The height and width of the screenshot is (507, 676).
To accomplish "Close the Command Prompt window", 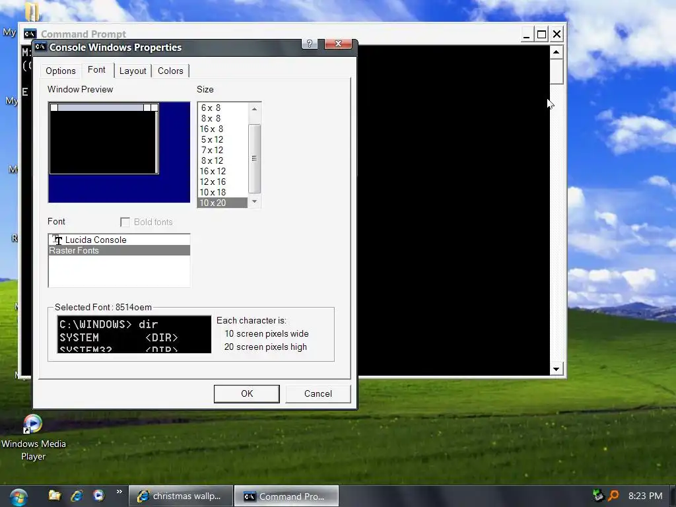I will click(557, 34).
